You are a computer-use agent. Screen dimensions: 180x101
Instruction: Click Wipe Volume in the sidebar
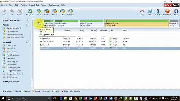(x=11, y=58)
